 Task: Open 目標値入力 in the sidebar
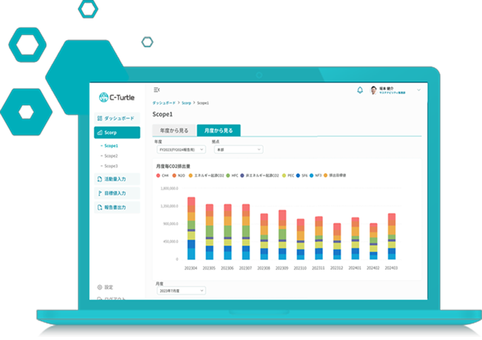(117, 193)
